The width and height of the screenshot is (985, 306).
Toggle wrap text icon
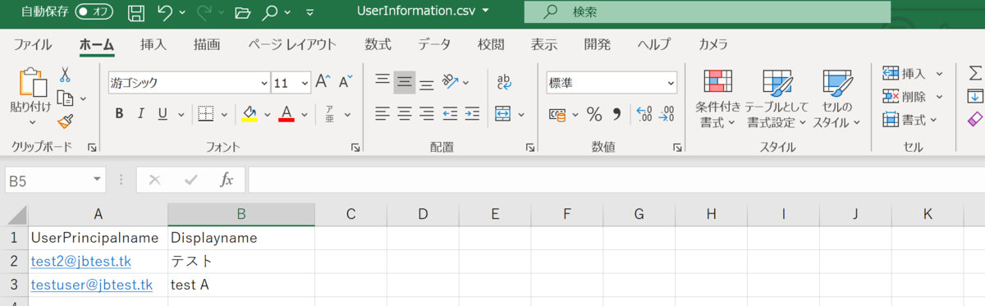tap(504, 82)
